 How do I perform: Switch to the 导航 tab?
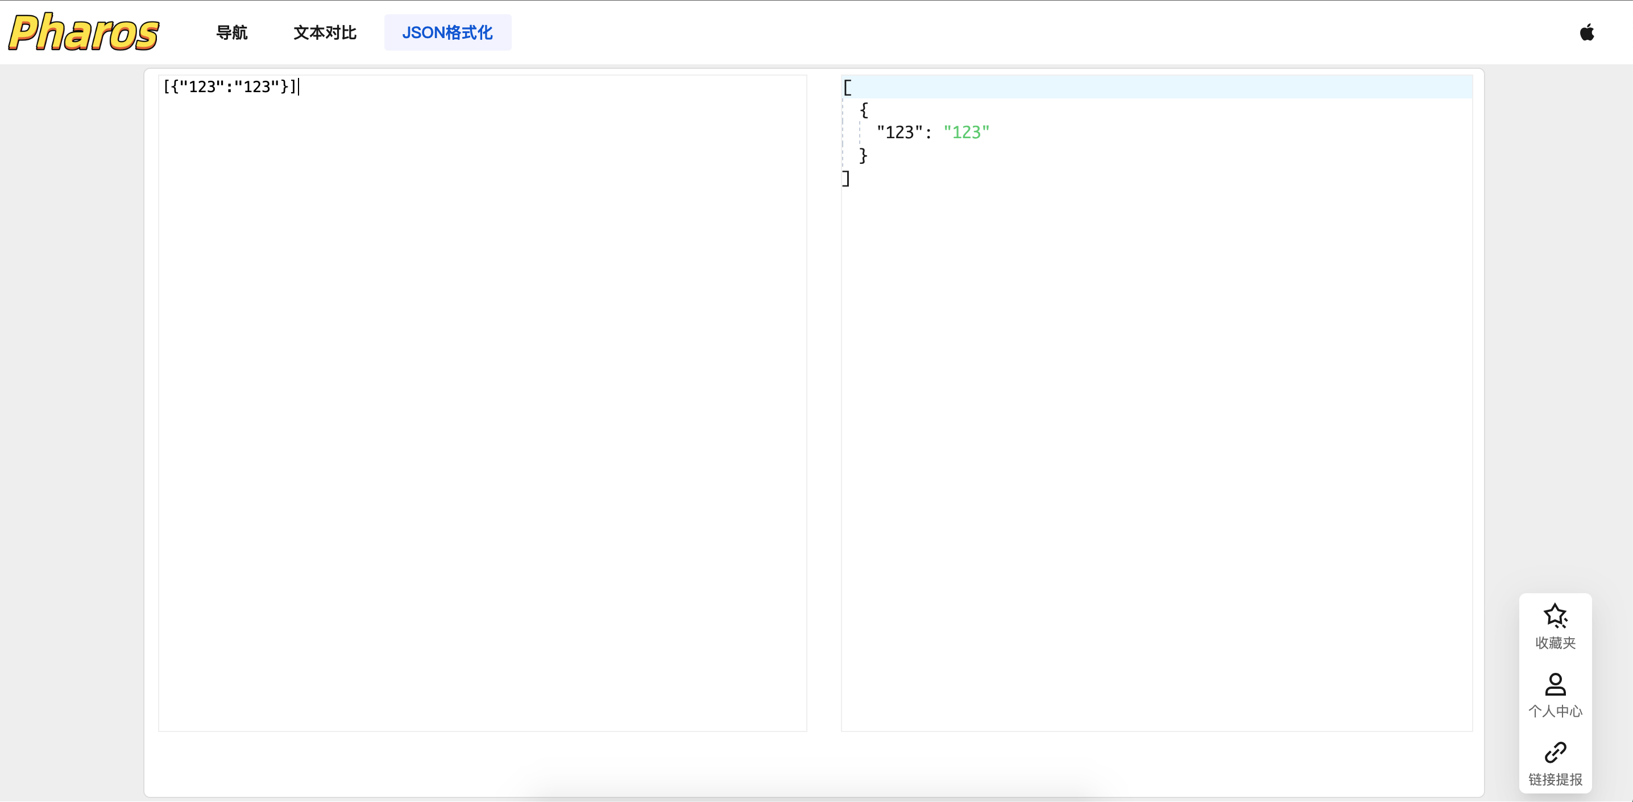(232, 32)
